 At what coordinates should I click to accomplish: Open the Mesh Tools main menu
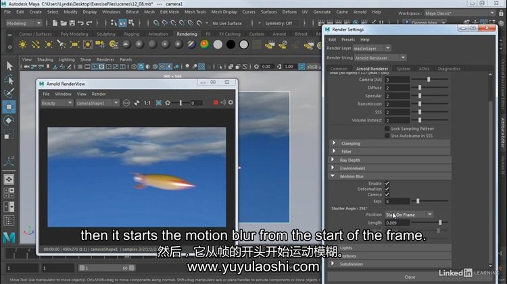pyautogui.click(x=195, y=12)
